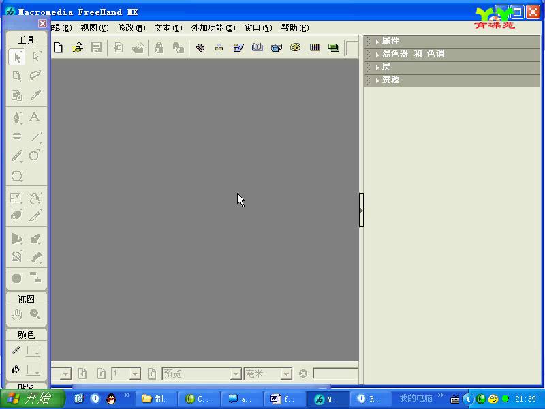The image size is (545, 409).
Task: Select the Extrude tool
Action: pyautogui.click(x=35, y=239)
